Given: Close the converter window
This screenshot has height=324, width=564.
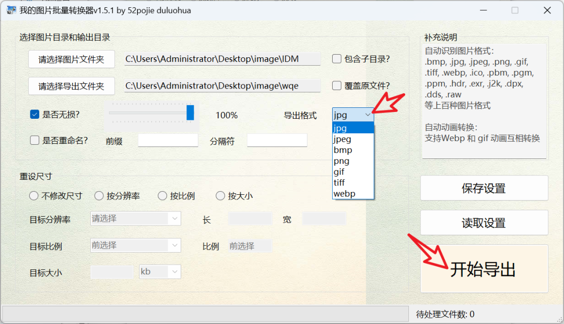Looking at the screenshot, I should coord(547,10).
